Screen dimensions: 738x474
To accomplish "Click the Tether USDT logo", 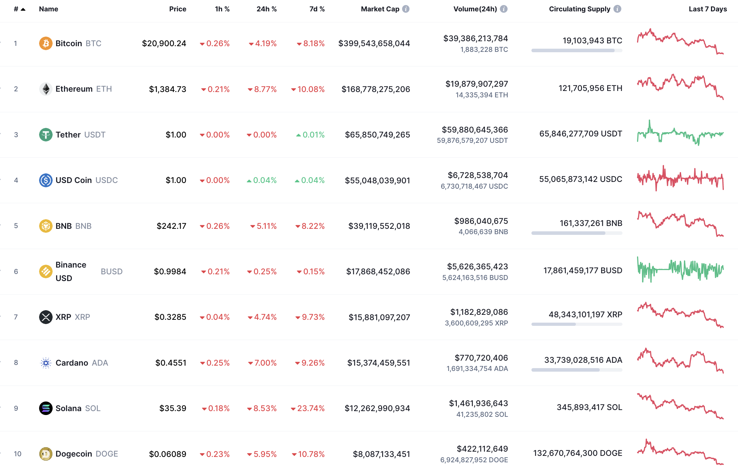I will point(46,135).
